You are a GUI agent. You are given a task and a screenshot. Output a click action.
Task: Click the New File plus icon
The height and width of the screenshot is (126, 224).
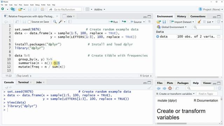(3, 9)
